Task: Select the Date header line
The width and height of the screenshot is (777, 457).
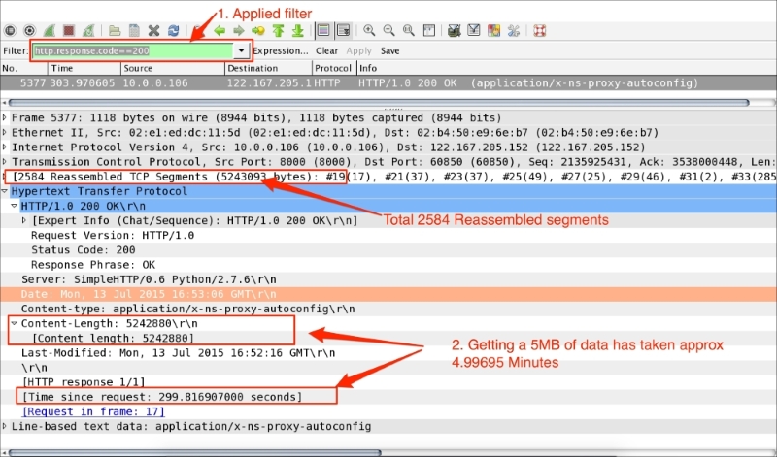Action: [x=388, y=294]
